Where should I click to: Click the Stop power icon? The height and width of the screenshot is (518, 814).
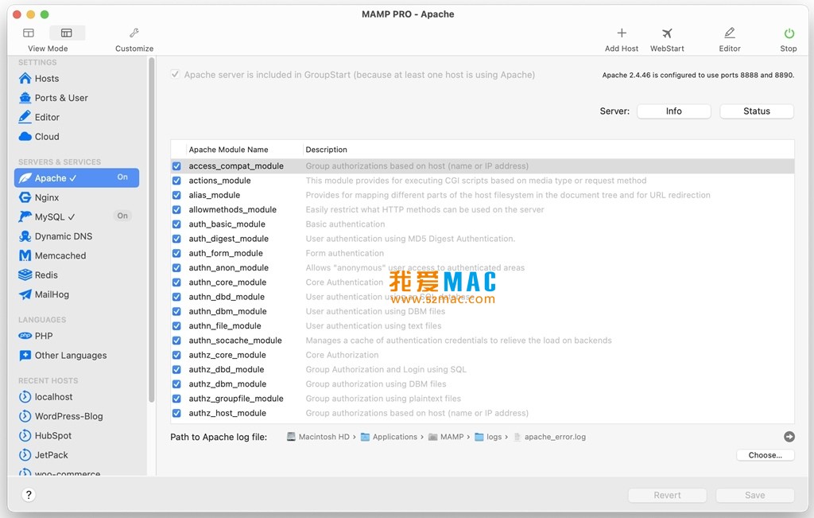[x=789, y=33]
